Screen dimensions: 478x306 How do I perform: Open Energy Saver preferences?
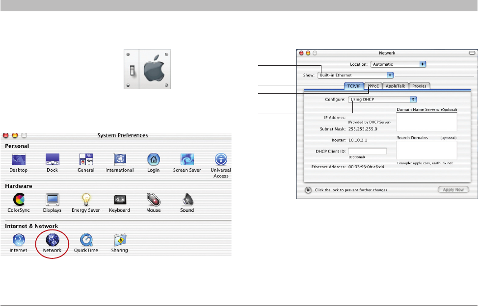pos(86,200)
